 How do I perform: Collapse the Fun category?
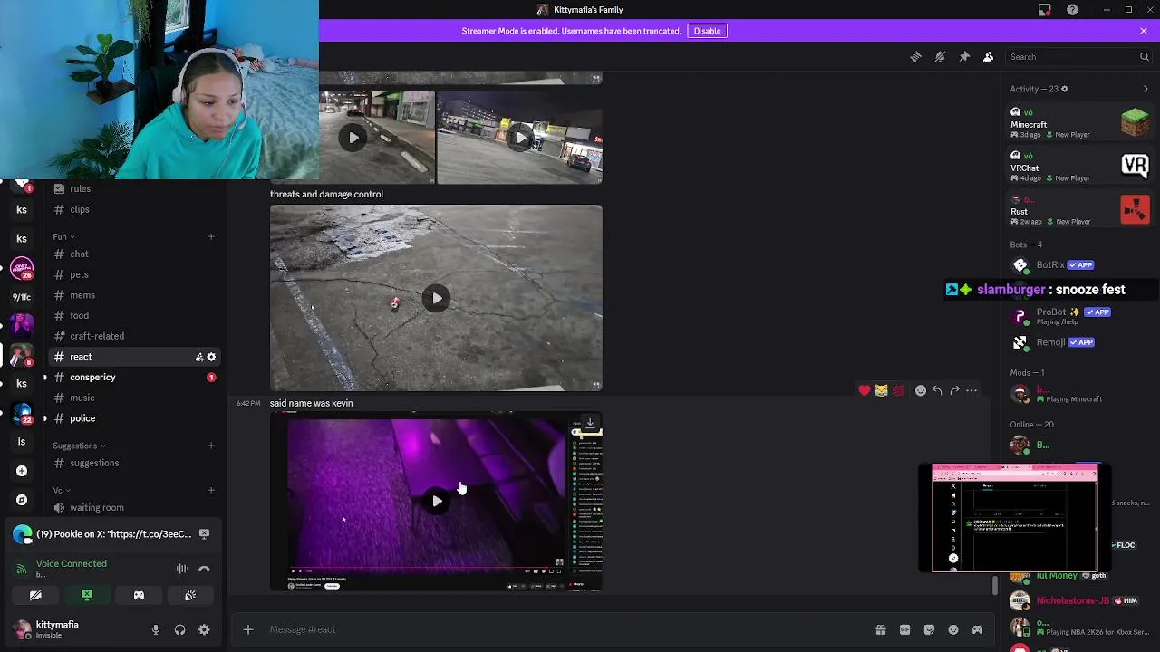tap(63, 237)
